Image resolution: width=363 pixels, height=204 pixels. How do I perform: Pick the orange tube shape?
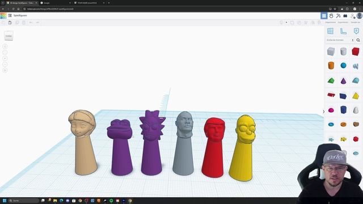(343, 125)
